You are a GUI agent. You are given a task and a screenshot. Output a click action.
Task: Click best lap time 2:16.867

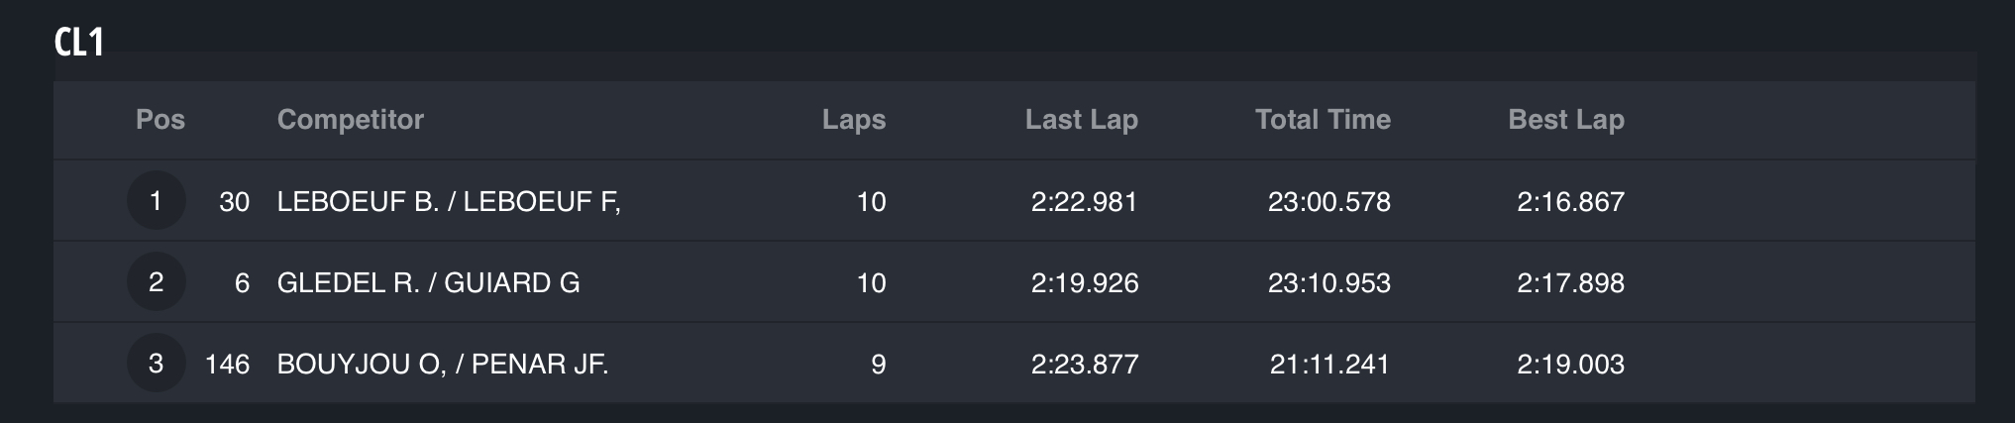(x=1571, y=202)
